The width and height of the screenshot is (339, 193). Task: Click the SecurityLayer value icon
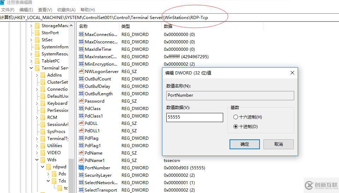(x=81, y=175)
